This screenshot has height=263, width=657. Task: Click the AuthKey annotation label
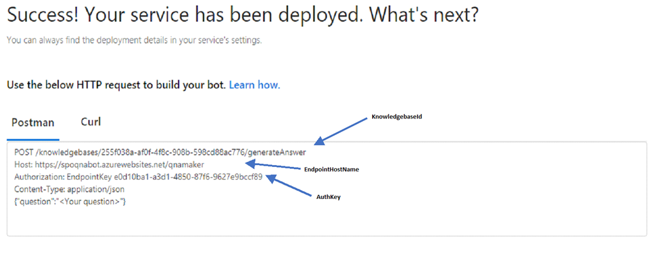[328, 196]
